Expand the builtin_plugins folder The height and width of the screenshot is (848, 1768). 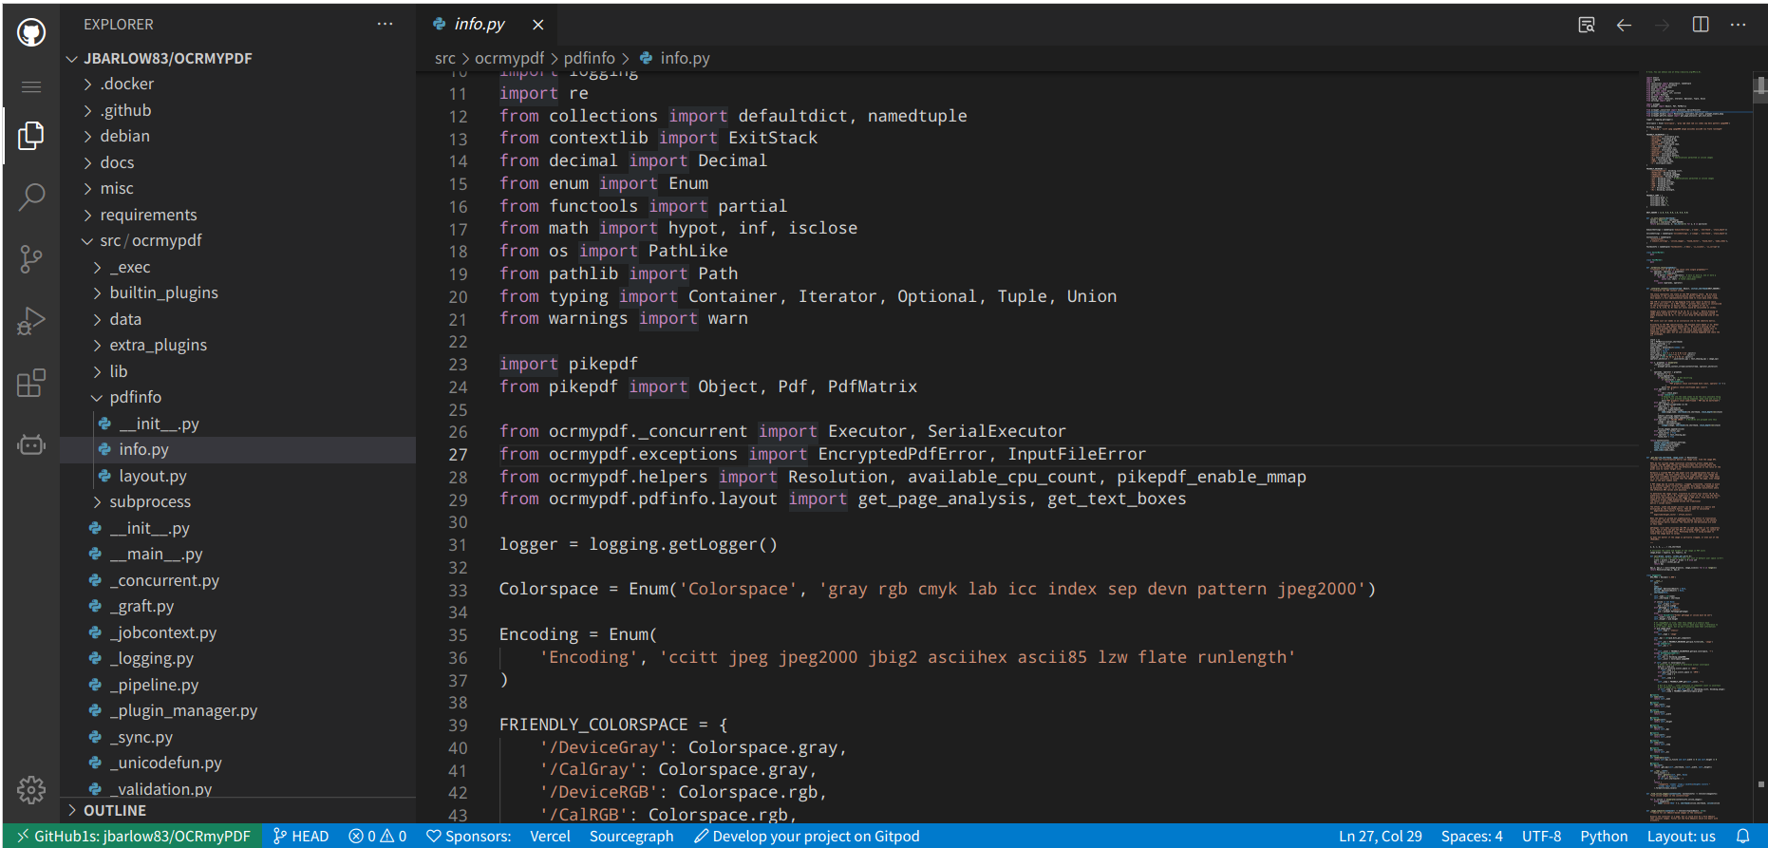click(163, 292)
